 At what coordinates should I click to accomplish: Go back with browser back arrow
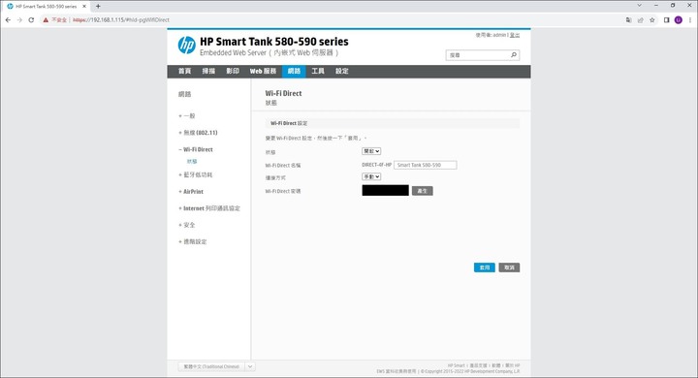point(8,20)
